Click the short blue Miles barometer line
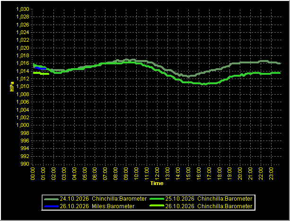The image size is (290, 221). 40,68
